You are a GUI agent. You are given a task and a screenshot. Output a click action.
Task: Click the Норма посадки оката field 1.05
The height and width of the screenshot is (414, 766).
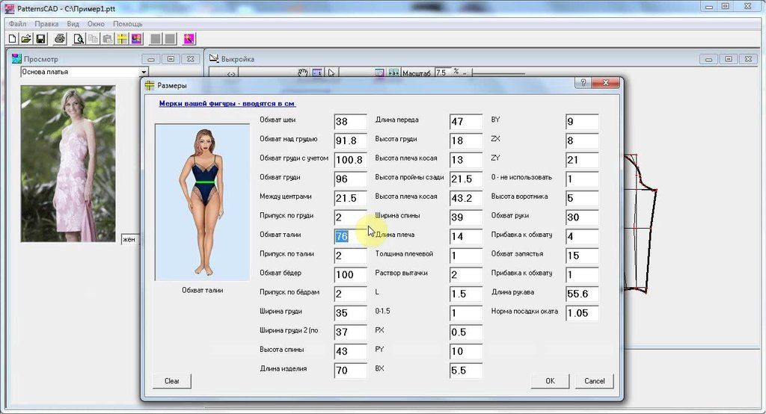pyautogui.click(x=582, y=313)
